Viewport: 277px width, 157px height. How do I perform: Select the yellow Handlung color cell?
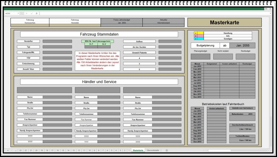[200, 33]
